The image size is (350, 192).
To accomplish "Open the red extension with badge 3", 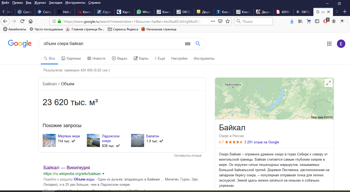I will click(x=326, y=21).
